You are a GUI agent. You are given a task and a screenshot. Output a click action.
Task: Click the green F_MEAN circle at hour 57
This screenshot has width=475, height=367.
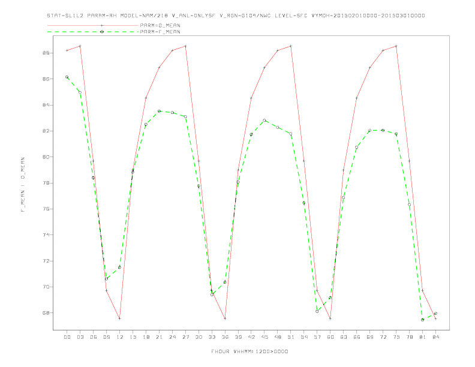317,311
